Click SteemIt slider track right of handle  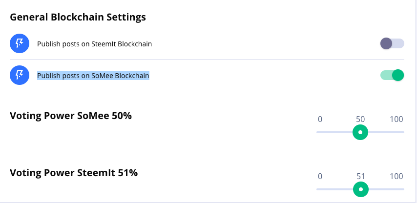[x=387, y=189]
